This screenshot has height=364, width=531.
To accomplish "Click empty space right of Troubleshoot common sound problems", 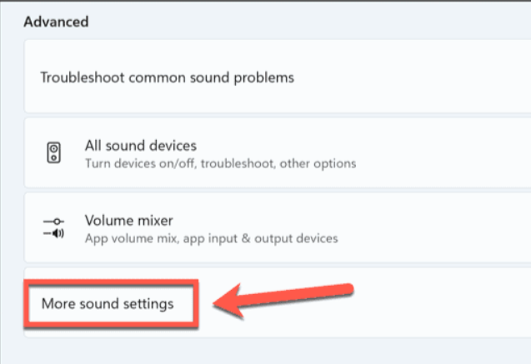I will coord(417,78).
